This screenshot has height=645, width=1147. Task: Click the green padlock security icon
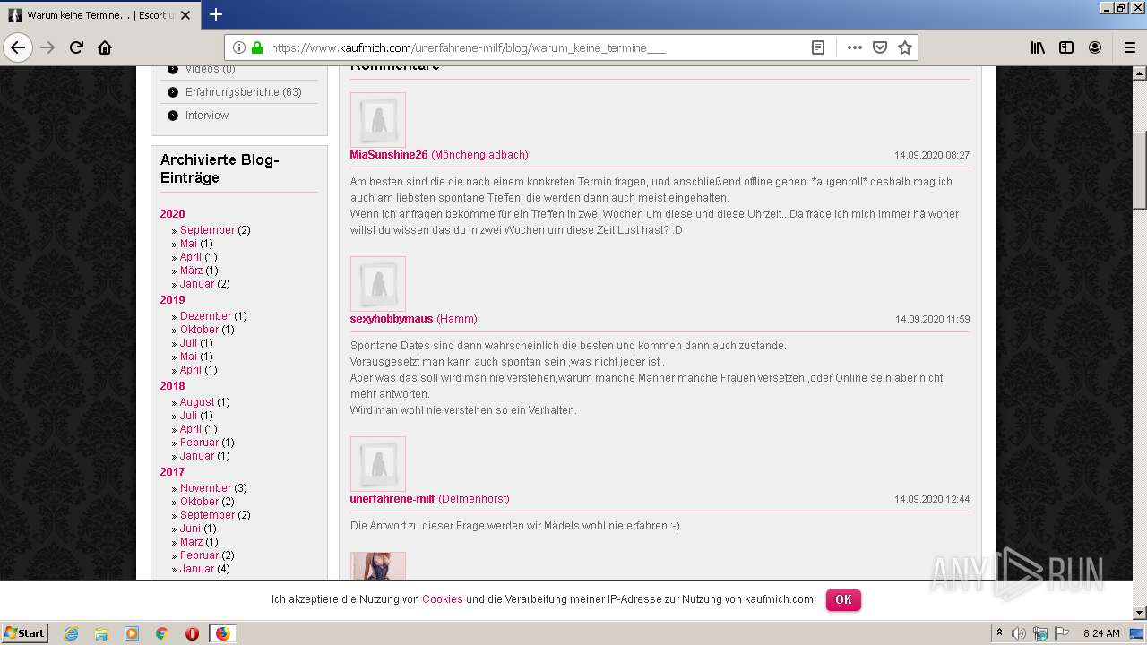(257, 47)
